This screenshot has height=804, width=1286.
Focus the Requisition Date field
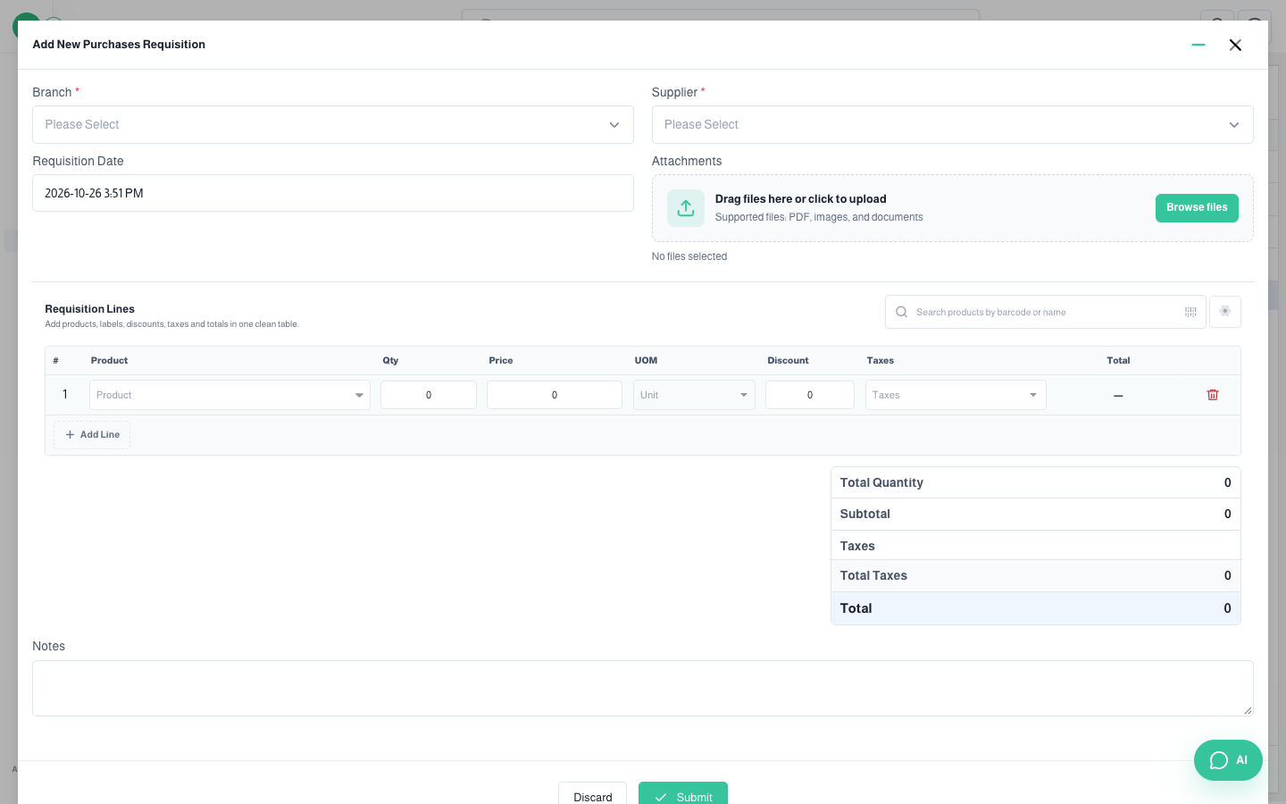pyautogui.click(x=333, y=193)
